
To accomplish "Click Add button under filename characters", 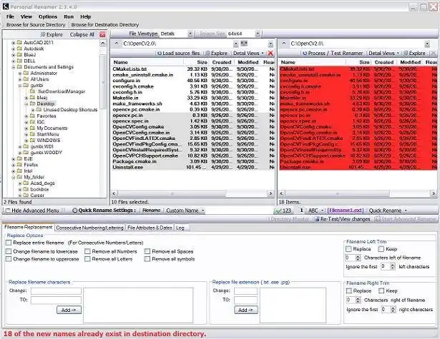I will pos(69,310).
